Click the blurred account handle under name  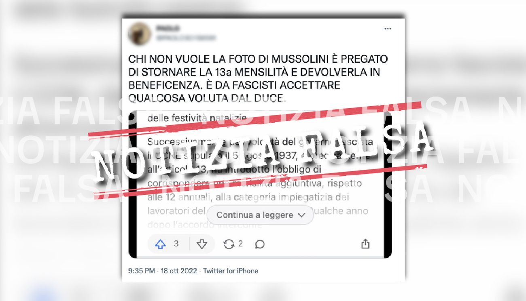coord(185,38)
